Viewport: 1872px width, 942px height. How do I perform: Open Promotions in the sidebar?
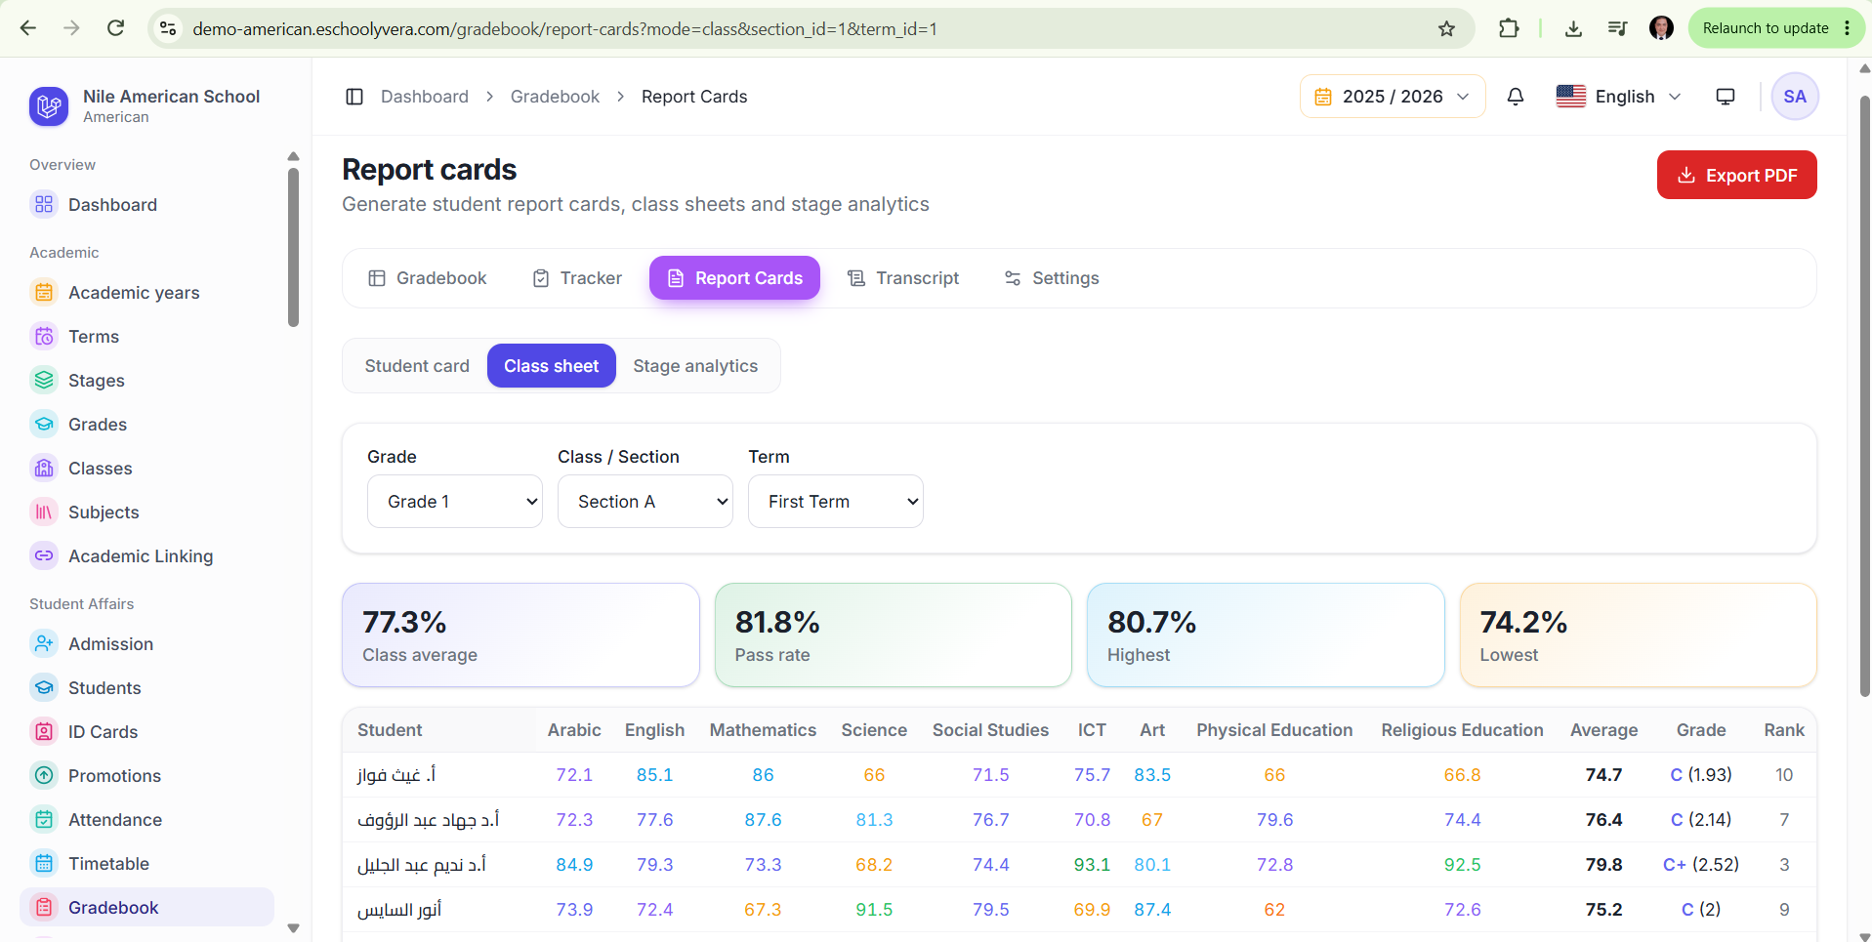(146, 776)
